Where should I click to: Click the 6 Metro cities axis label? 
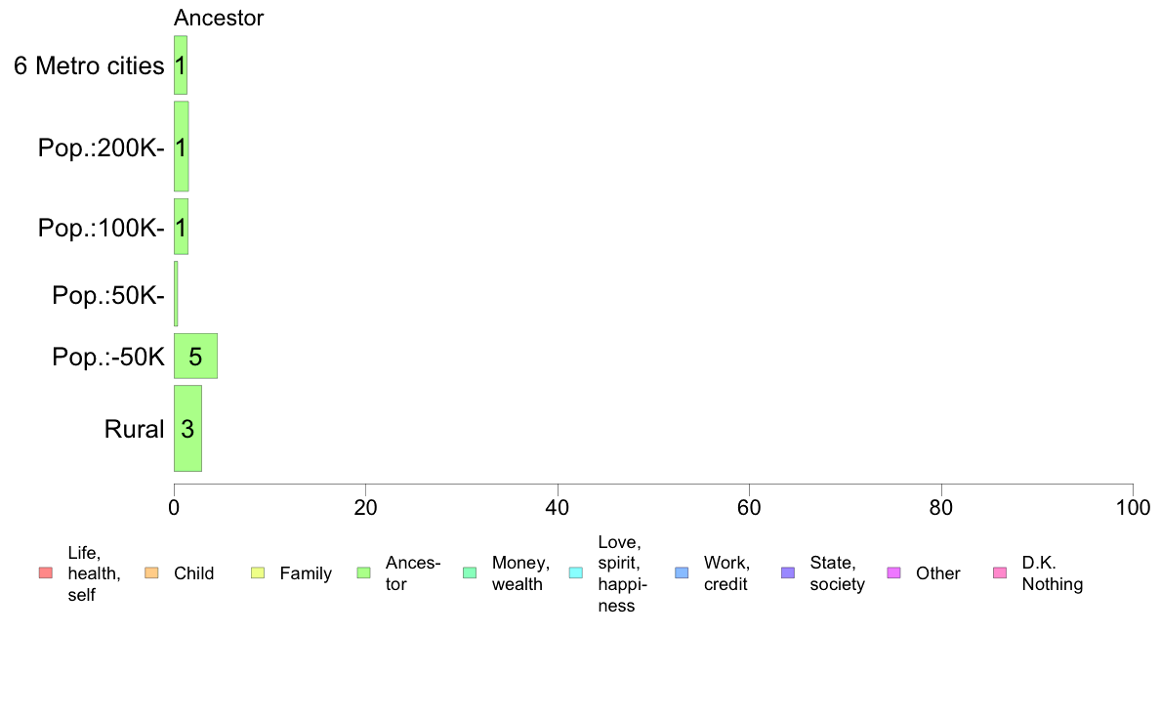pos(89,65)
